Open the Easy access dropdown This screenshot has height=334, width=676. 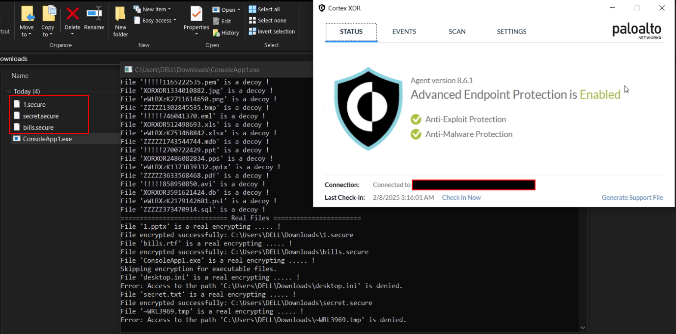pos(155,21)
